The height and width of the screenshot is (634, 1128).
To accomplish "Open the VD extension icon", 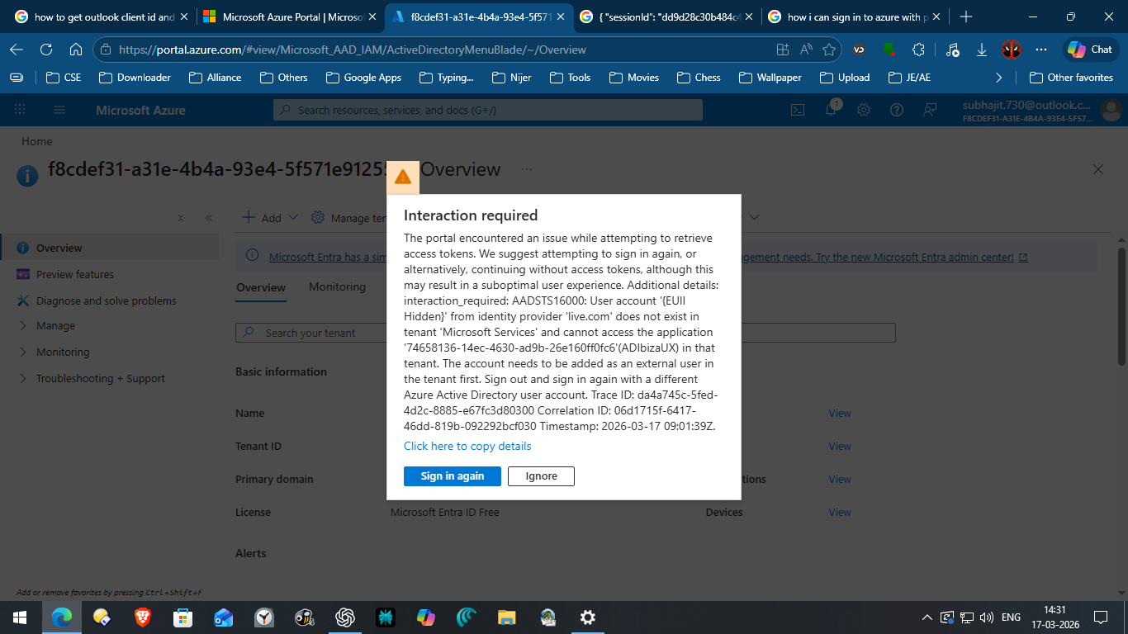I will tap(859, 50).
